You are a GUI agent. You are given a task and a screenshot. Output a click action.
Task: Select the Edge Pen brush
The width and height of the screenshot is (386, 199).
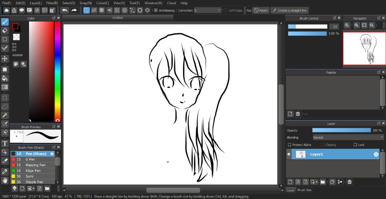32,171
